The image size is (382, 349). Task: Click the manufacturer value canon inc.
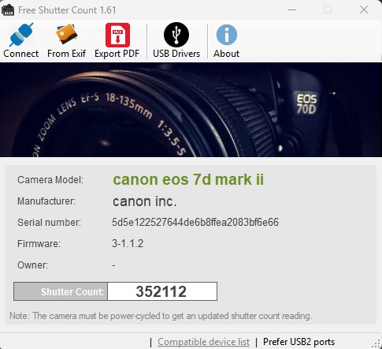pos(144,201)
